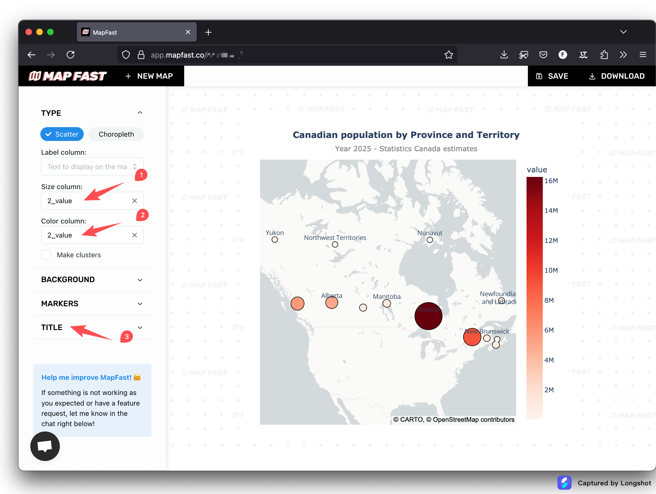Clear the Color column value
The width and height of the screenshot is (656, 494).
click(x=135, y=235)
